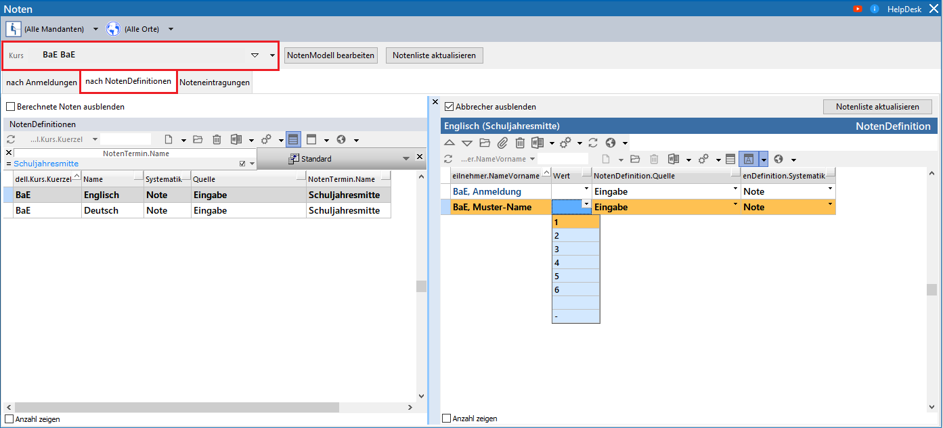The image size is (943, 428).
Task: Uncheck Abbrecher ausblenden
Action: coord(449,107)
